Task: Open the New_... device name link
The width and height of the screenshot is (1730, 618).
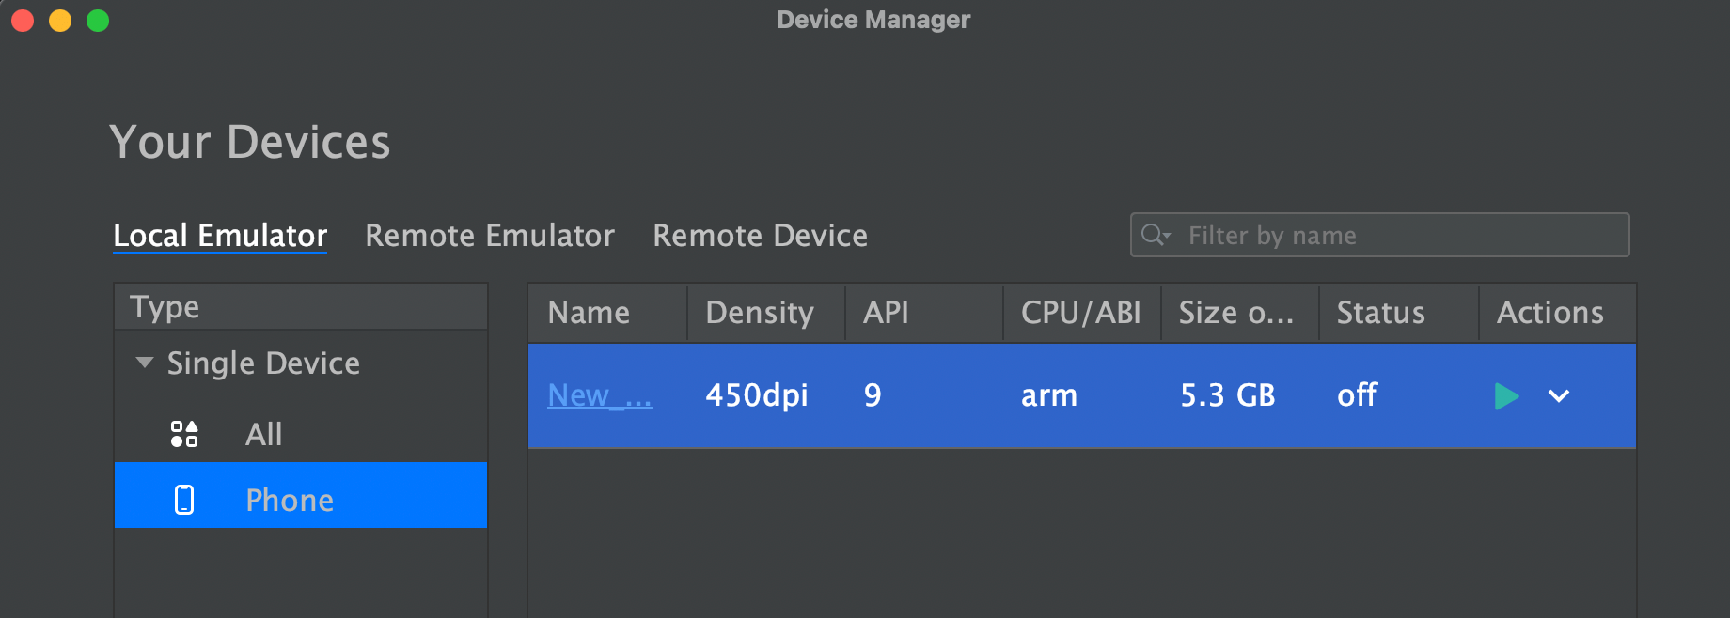Action: 599,395
